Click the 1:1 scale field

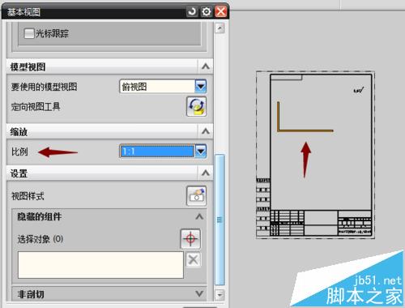[x=157, y=151]
